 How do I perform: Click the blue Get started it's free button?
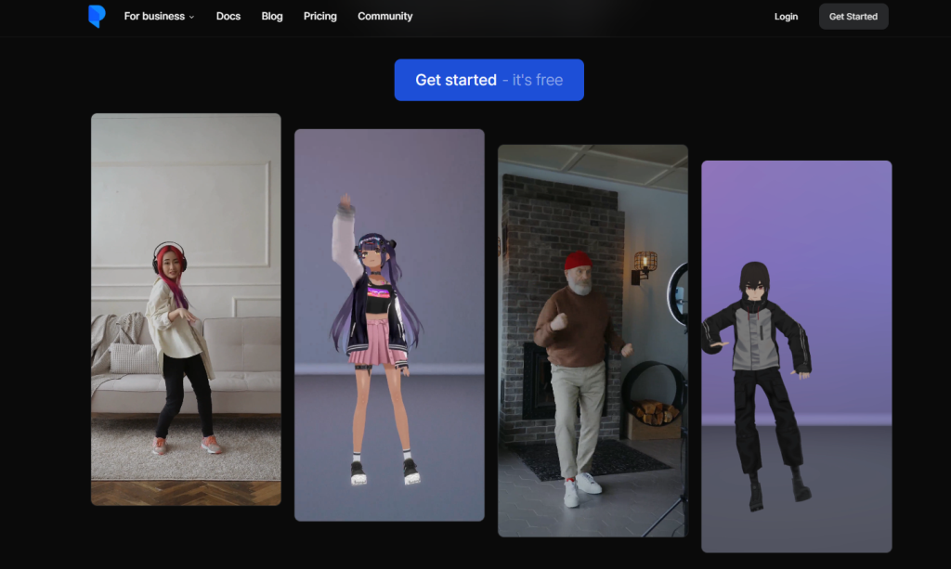(x=489, y=80)
